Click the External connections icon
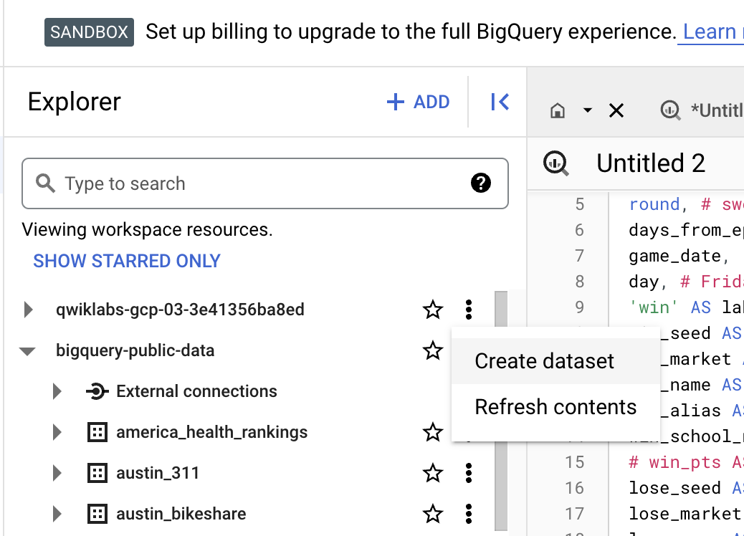The height and width of the screenshot is (536, 744). (x=97, y=391)
